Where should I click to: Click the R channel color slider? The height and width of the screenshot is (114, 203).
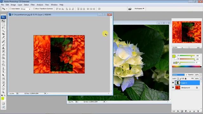(x=187, y=56)
